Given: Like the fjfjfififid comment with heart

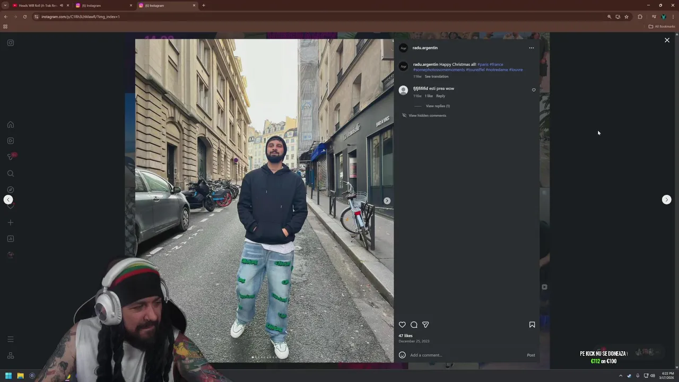Looking at the screenshot, I should 534,90.
